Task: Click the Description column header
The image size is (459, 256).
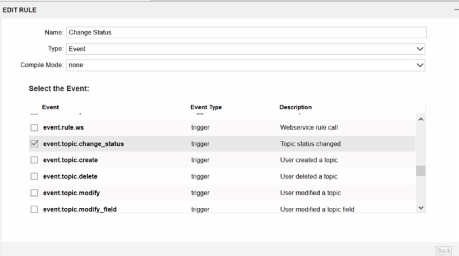Action: (295, 108)
